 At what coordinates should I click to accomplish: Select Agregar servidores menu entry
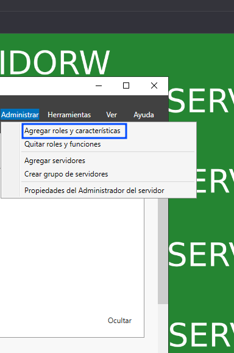(55, 161)
